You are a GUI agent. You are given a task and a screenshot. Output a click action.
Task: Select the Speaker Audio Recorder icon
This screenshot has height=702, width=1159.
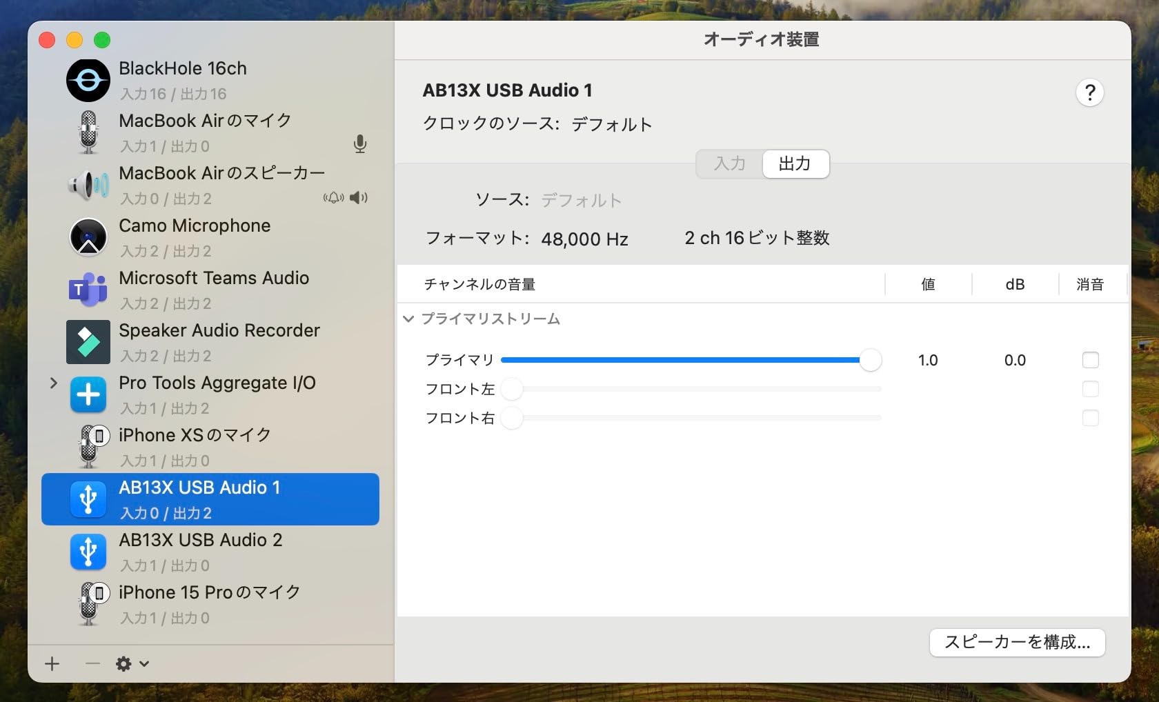click(88, 342)
